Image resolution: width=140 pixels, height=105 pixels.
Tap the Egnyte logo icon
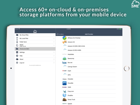click(x=64, y=103)
